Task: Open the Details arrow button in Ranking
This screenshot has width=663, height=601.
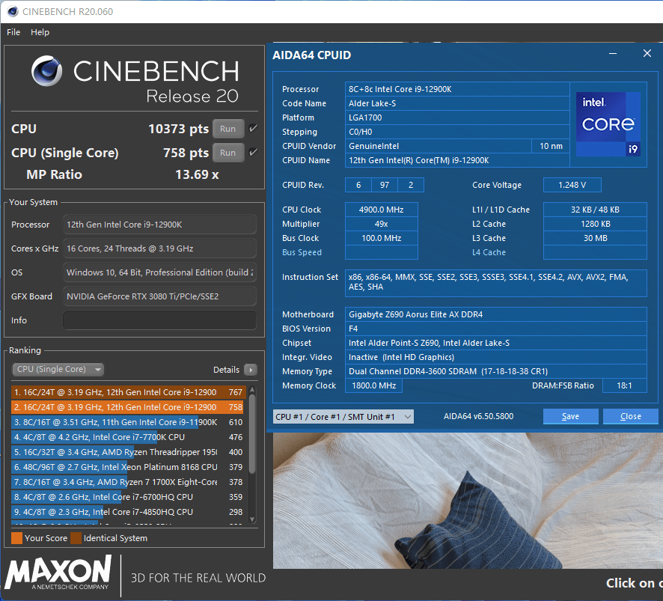Action: coord(251,370)
